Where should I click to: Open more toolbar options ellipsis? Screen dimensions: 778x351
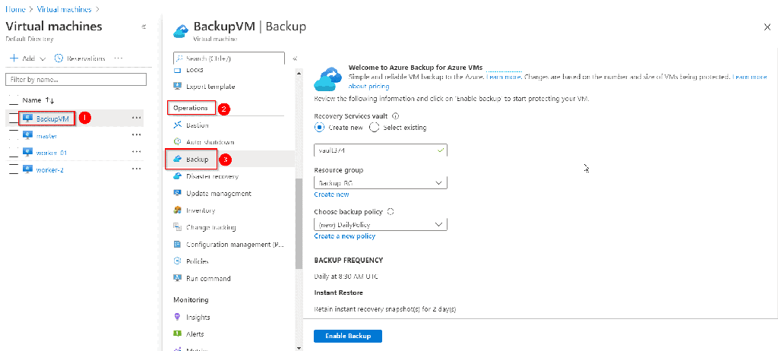pos(118,58)
